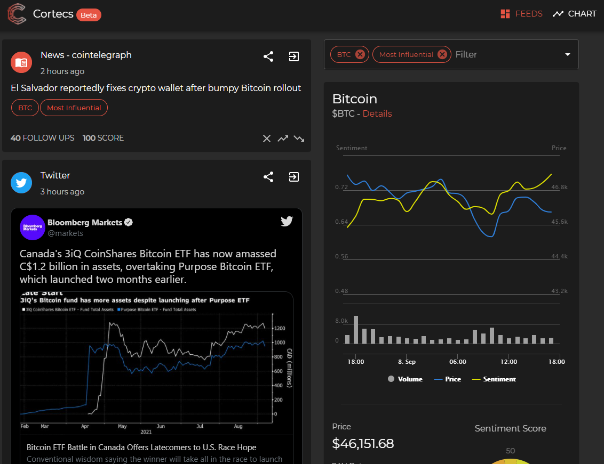Click the tallest volume bar near 18:00
The image size is (604, 464).
pos(356,330)
